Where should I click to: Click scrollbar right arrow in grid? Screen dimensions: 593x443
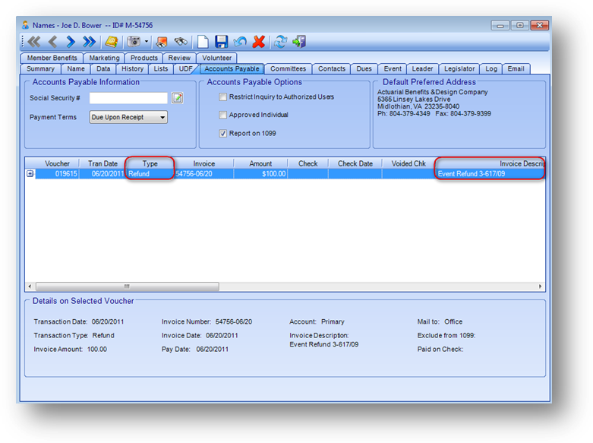540,286
